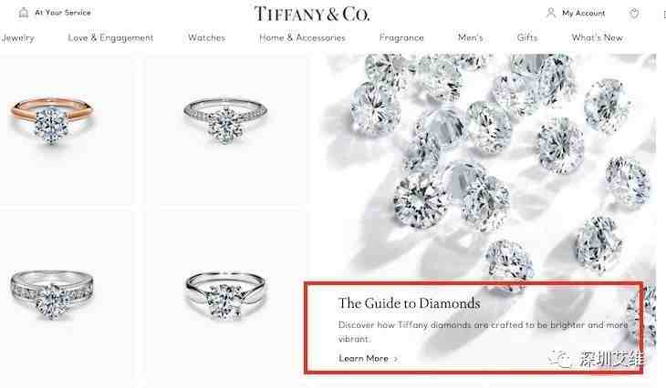Select the Watches navigation item

206,37
